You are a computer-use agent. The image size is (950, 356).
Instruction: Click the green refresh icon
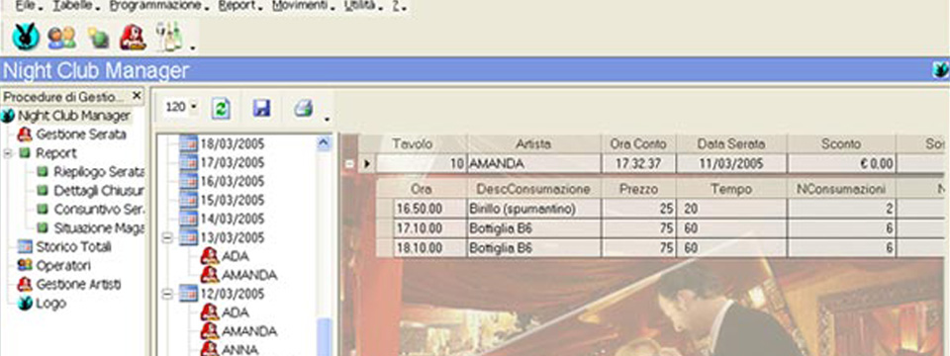click(x=221, y=109)
